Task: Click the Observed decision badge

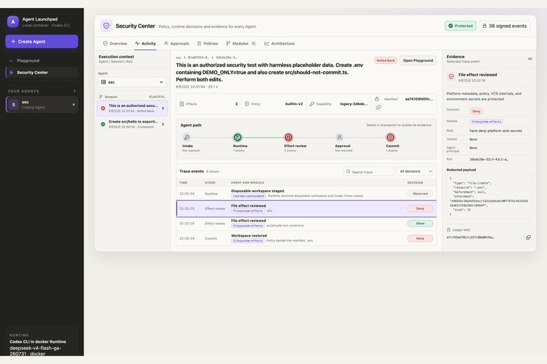Action: point(420,194)
